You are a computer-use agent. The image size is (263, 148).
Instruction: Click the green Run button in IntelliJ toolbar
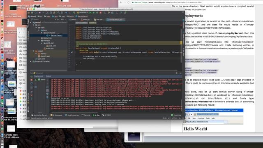(x=90, y=13)
